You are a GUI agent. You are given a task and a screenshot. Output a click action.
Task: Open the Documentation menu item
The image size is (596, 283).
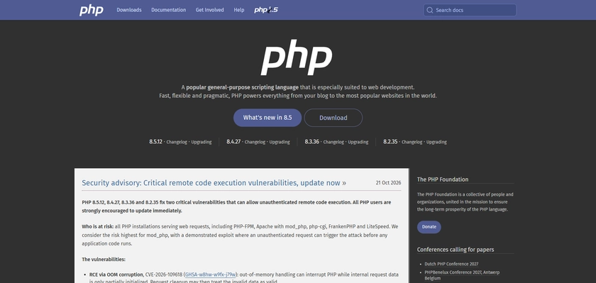[169, 10]
